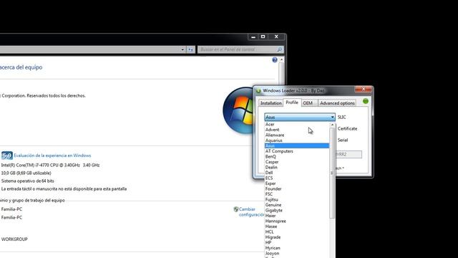458x258 pixels.
Task: Click the Control Panel scroll-up arrow
Action: pyautogui.click(x=281, y=59)
